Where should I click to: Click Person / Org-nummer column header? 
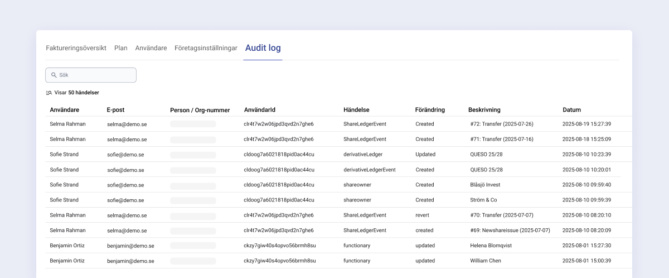tap(200, 110)
